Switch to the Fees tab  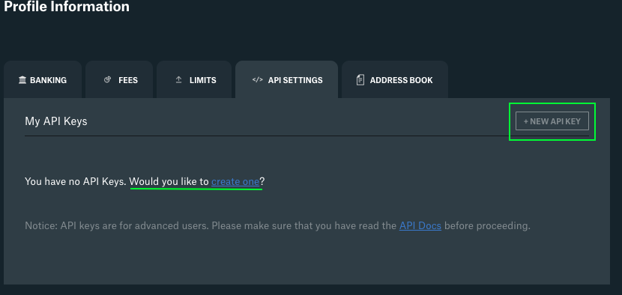119,80
